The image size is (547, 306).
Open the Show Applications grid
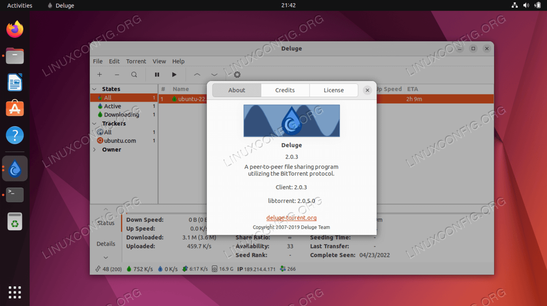pos(15,292)
